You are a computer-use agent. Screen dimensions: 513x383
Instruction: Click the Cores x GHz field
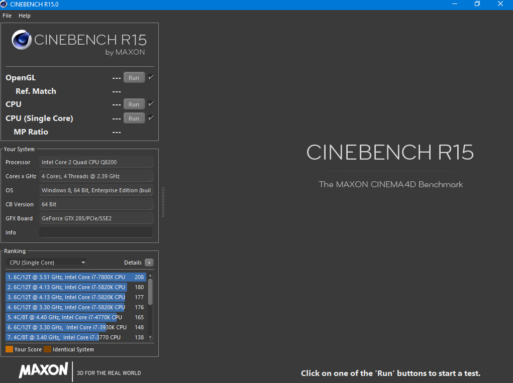click(96, 176)
